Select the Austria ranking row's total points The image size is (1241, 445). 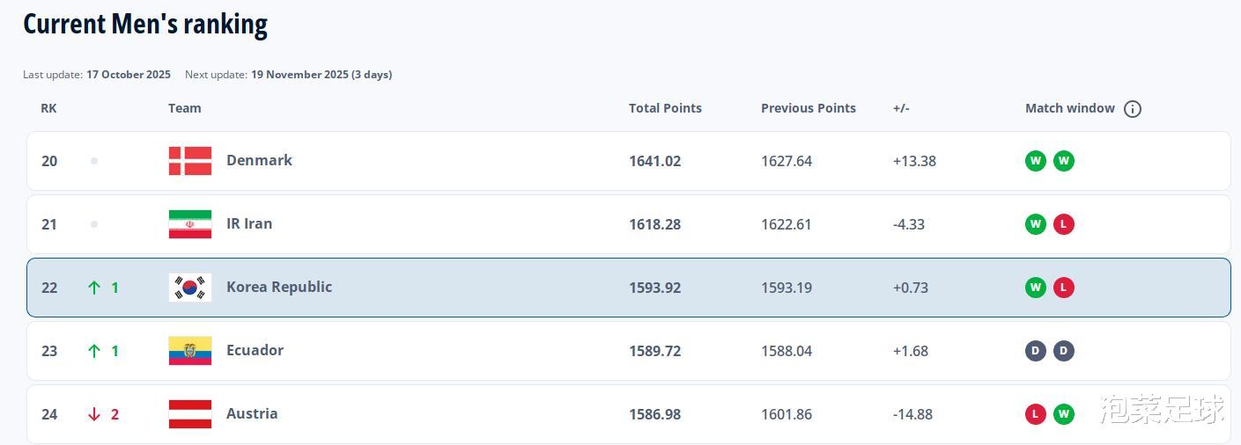pos(654,414)
